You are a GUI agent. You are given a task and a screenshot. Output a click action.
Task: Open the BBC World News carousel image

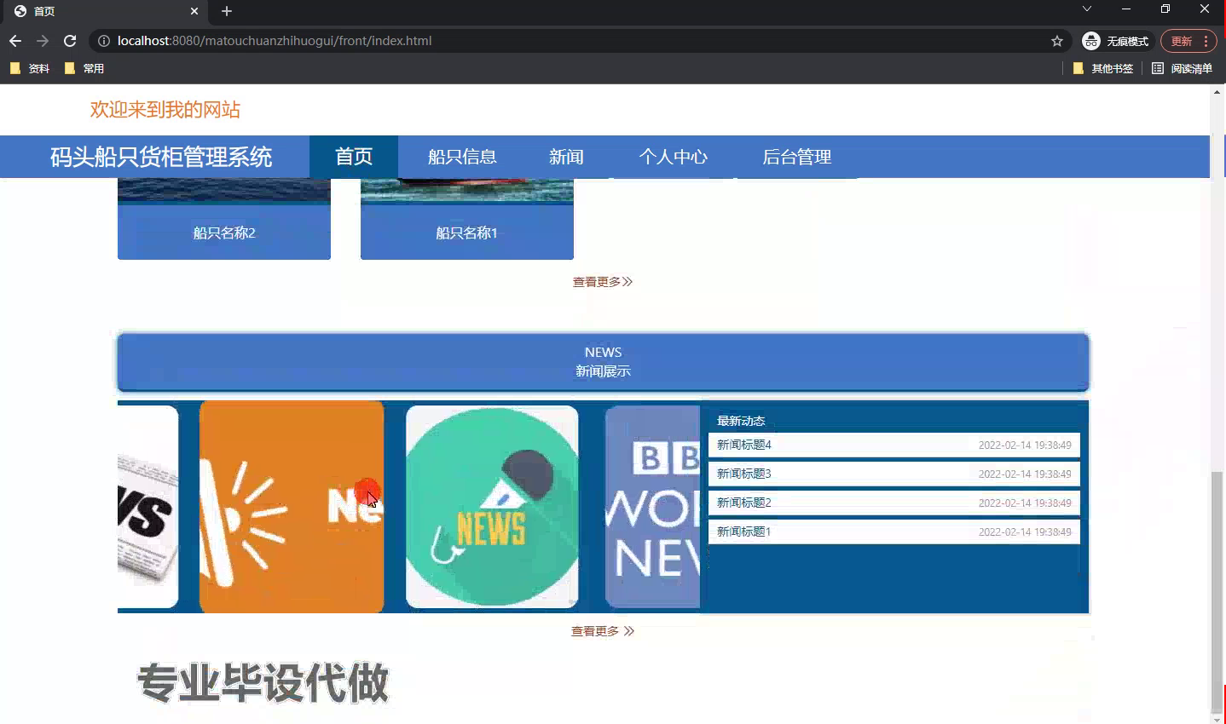[652, 507]
